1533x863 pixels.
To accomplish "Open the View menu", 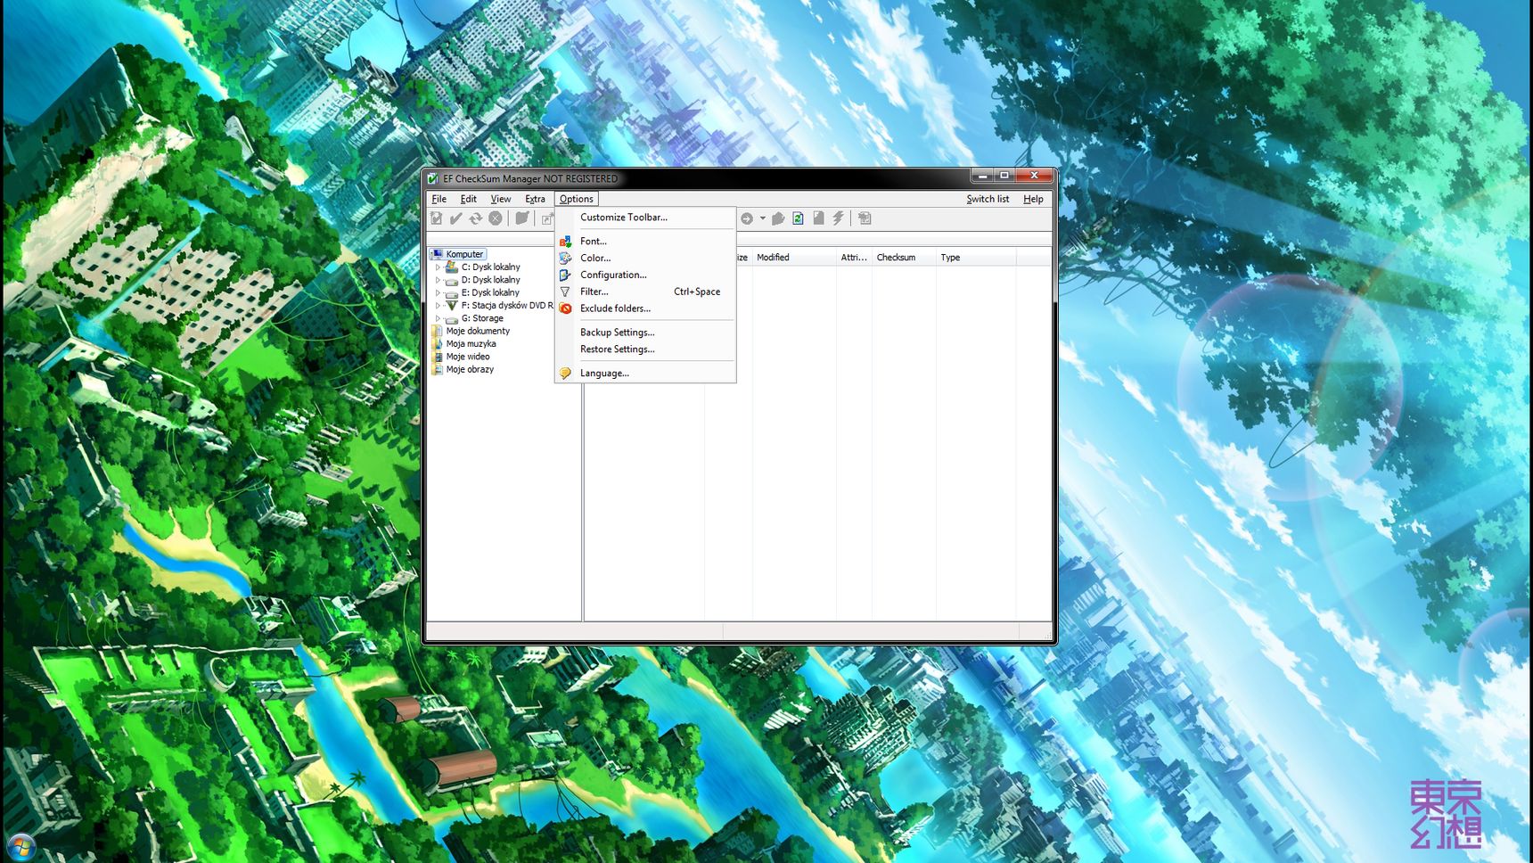I will pyautogui.click(x=501, y=199).
